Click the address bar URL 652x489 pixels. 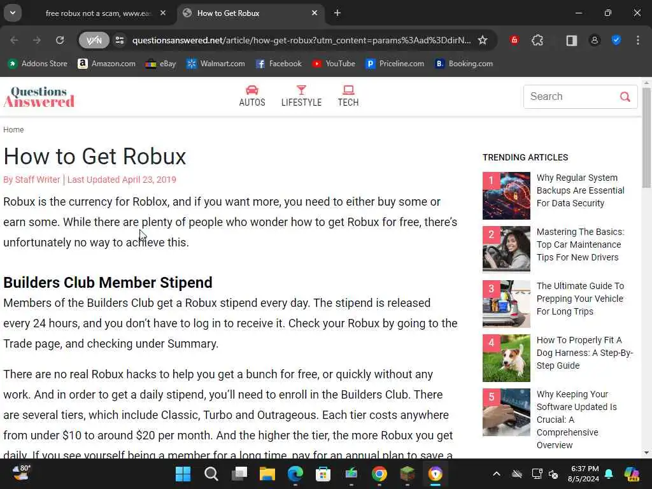point(301,40)
